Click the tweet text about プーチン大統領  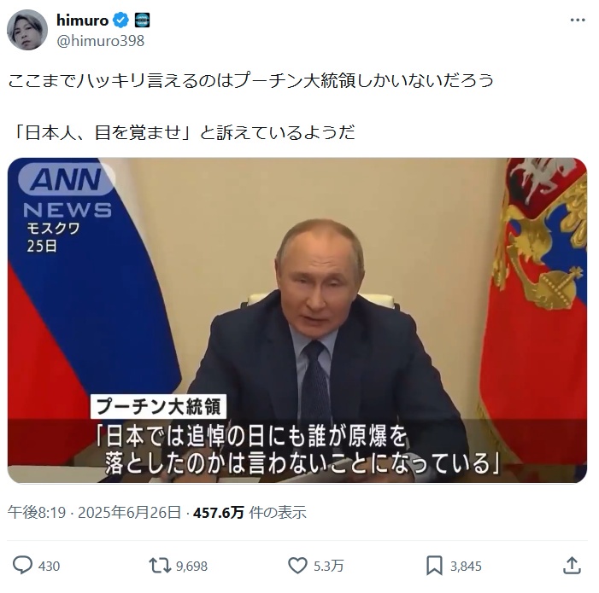250,81
